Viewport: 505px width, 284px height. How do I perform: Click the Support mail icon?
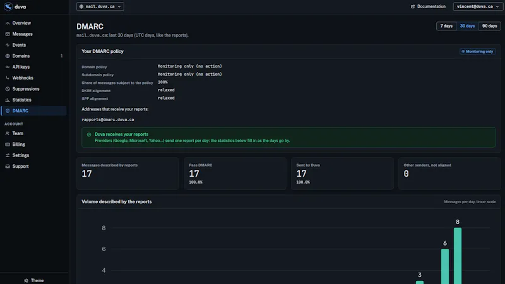point(8,166)
